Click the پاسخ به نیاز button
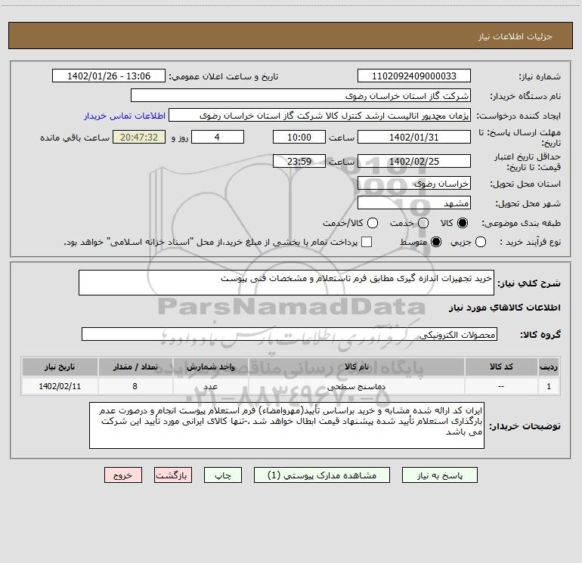 440,475
